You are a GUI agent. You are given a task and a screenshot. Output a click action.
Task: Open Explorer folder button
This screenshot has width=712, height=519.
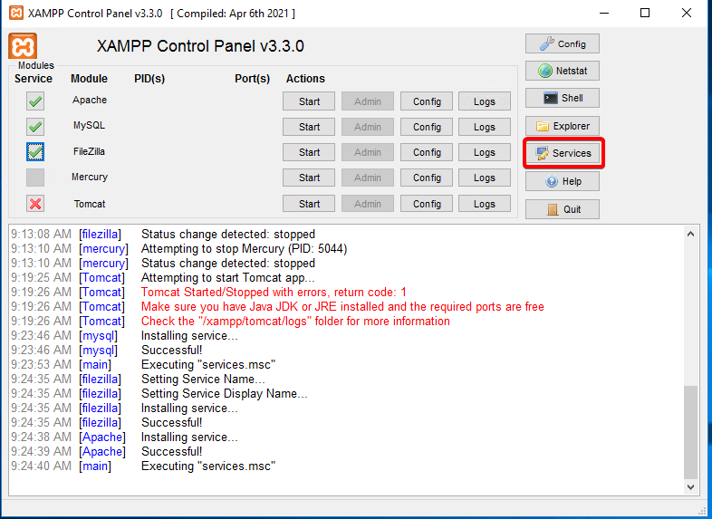[x=563, y=126]
